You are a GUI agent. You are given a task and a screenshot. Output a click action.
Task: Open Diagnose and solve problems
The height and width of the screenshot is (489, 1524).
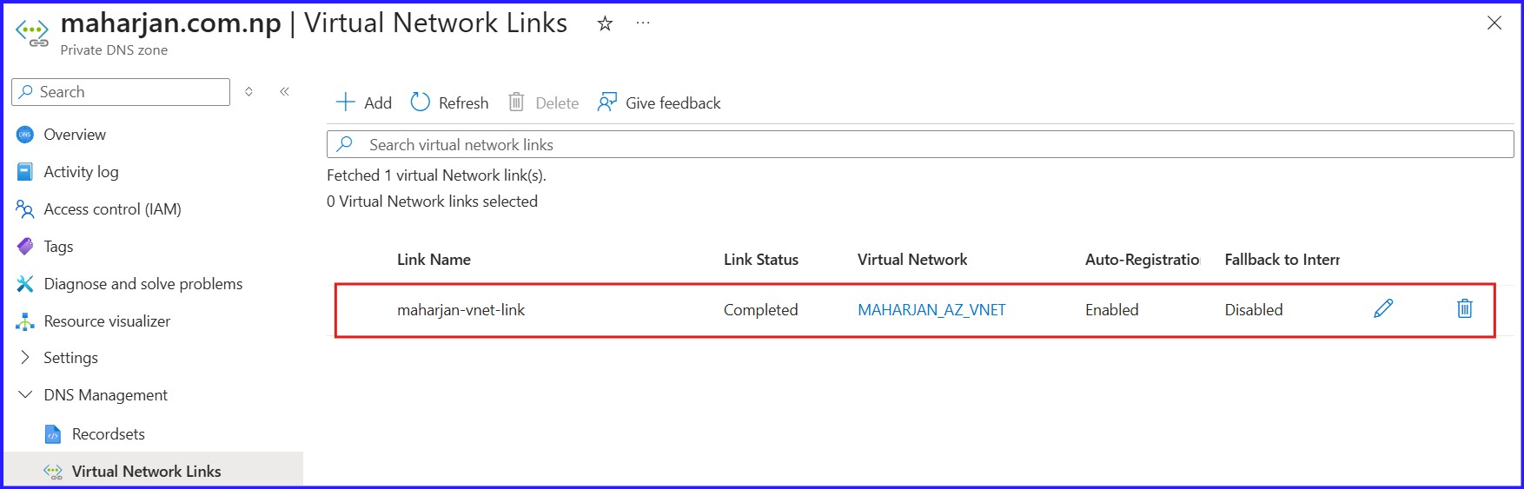pyautogui.click(x=143, y=284)
